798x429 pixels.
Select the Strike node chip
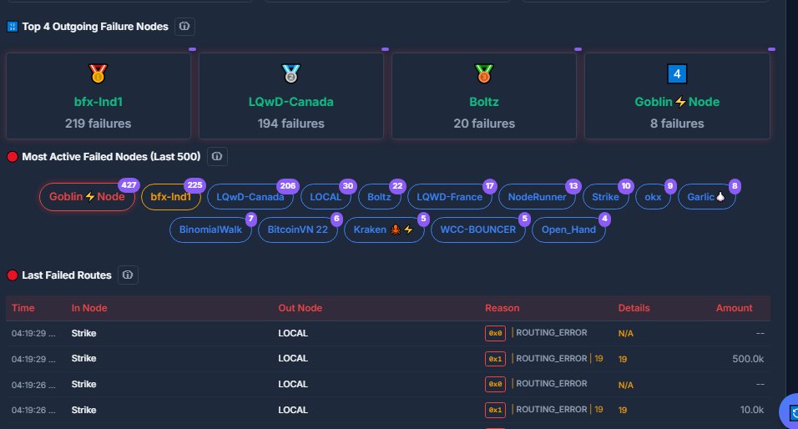[x=605, y=197]
